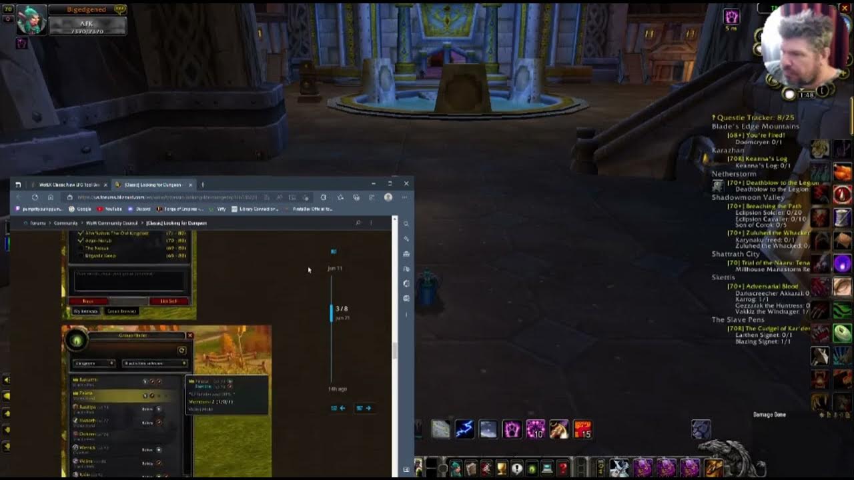Viewport: 854px width, 480px height.
Task: Go to the browser home page icon
Action: (x=50, y=197)
